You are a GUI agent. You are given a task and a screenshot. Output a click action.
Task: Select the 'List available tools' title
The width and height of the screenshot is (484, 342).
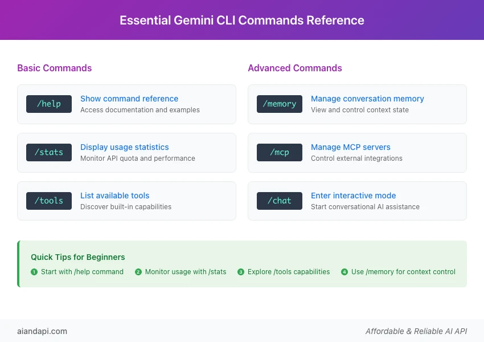click(114, 196)
